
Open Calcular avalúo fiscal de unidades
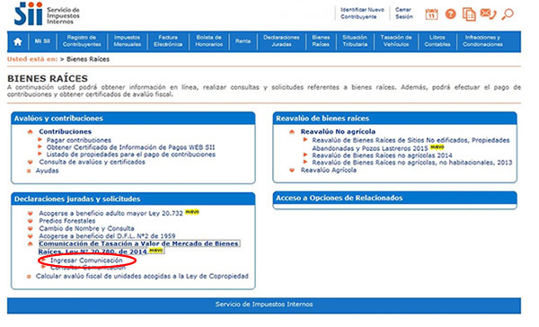(x=142, y=276)
